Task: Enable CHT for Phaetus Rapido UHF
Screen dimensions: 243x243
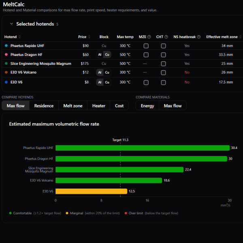Action: 163,46
